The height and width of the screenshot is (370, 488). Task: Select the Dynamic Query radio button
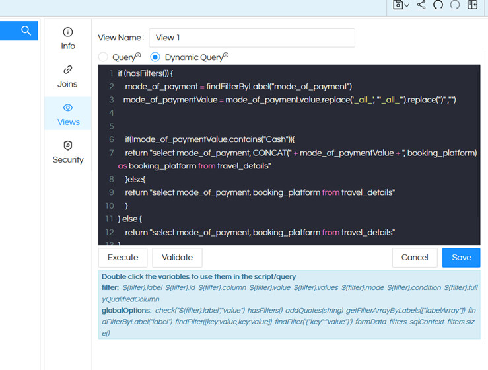coord(155,57)
